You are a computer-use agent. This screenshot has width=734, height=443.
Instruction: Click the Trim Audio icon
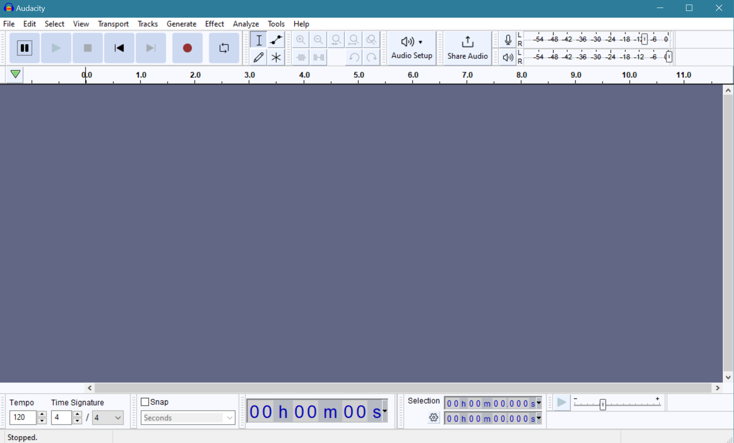pos(301,57)
